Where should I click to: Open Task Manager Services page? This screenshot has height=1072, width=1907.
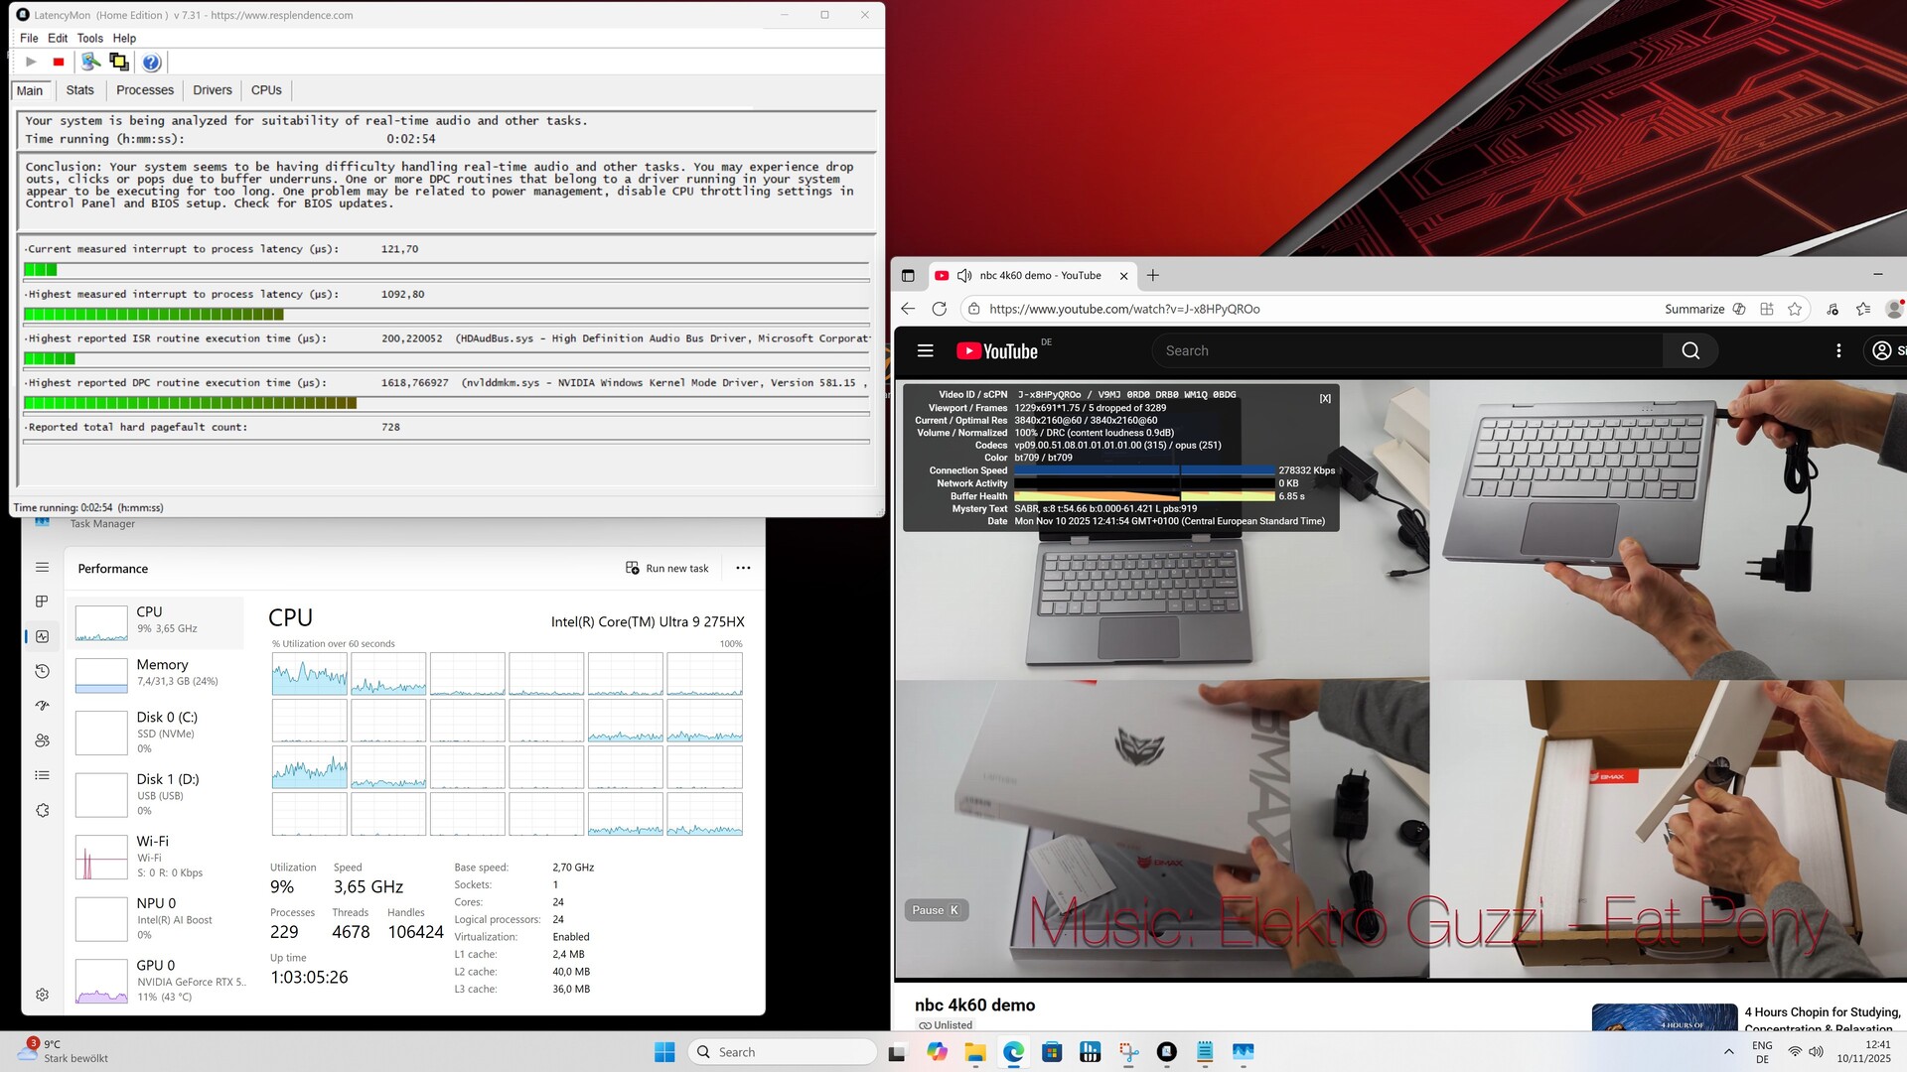[42, 810]
